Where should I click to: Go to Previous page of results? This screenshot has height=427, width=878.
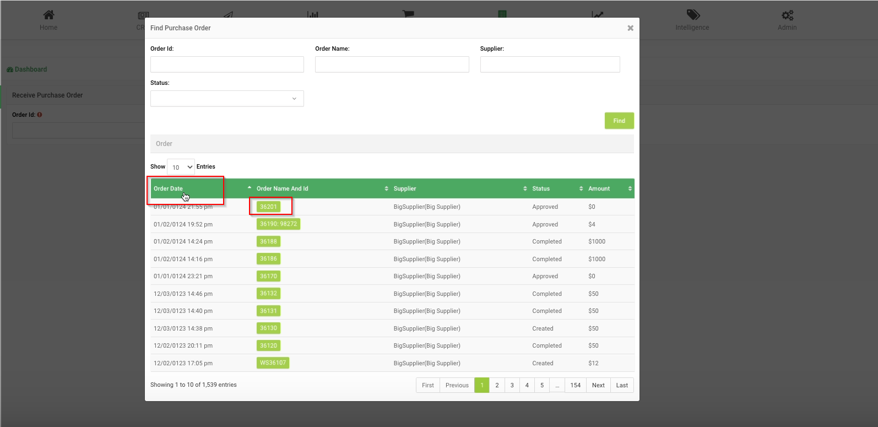coord(457,385)
